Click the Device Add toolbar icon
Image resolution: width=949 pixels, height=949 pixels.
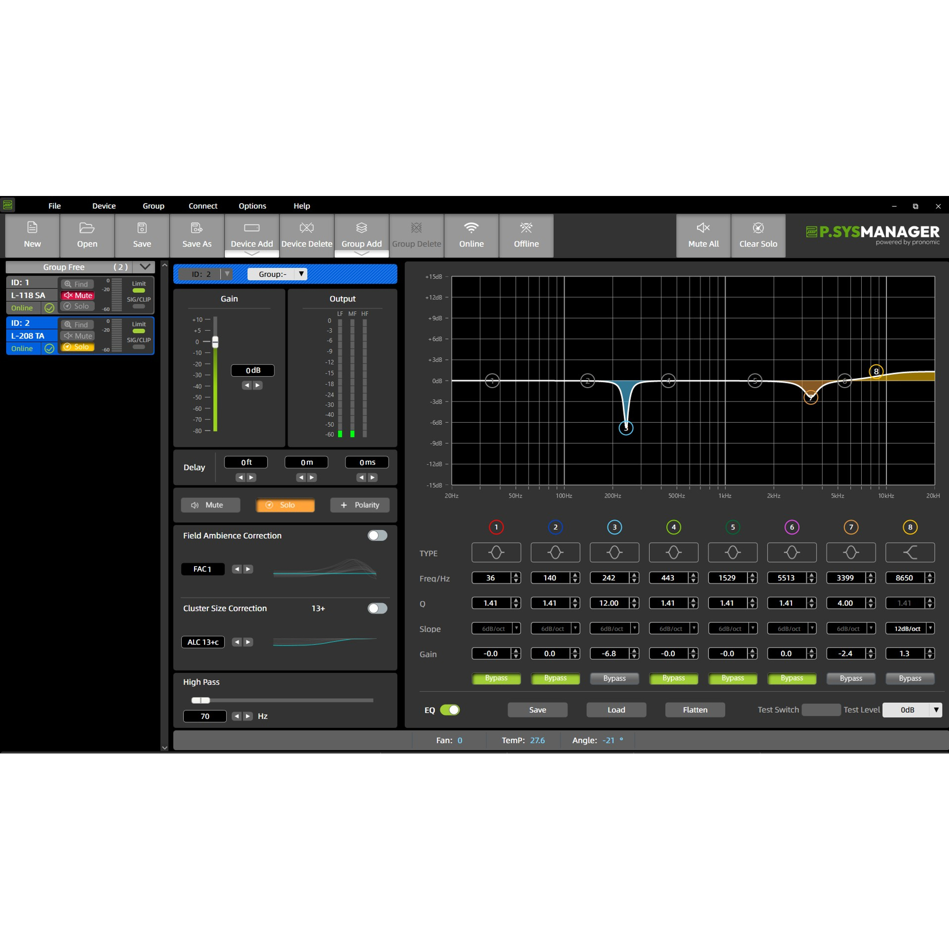251,228
